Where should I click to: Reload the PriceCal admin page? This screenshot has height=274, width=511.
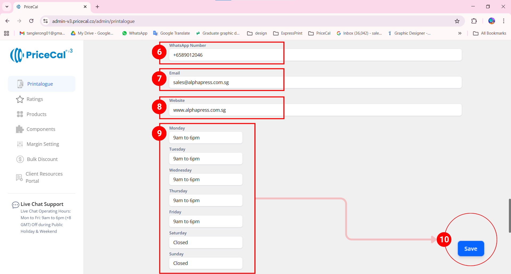[x=31, y=21]
